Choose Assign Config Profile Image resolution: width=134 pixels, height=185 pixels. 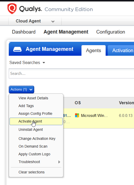click(35, 114)
